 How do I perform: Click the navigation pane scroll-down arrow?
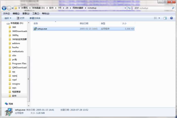pos(29,106)
